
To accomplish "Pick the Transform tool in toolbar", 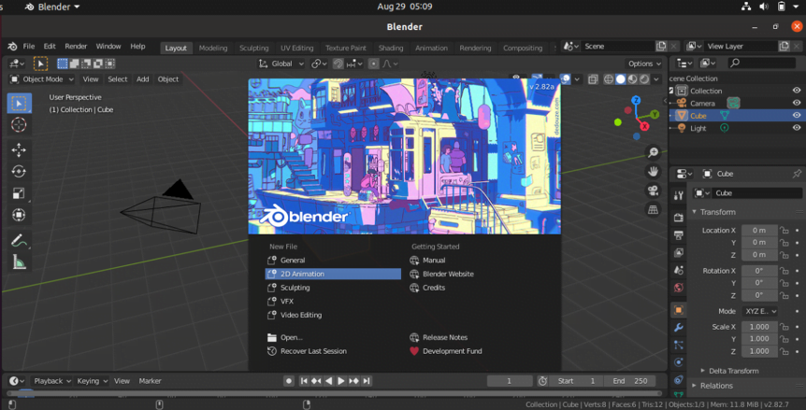I will click(x=19, y=215).
